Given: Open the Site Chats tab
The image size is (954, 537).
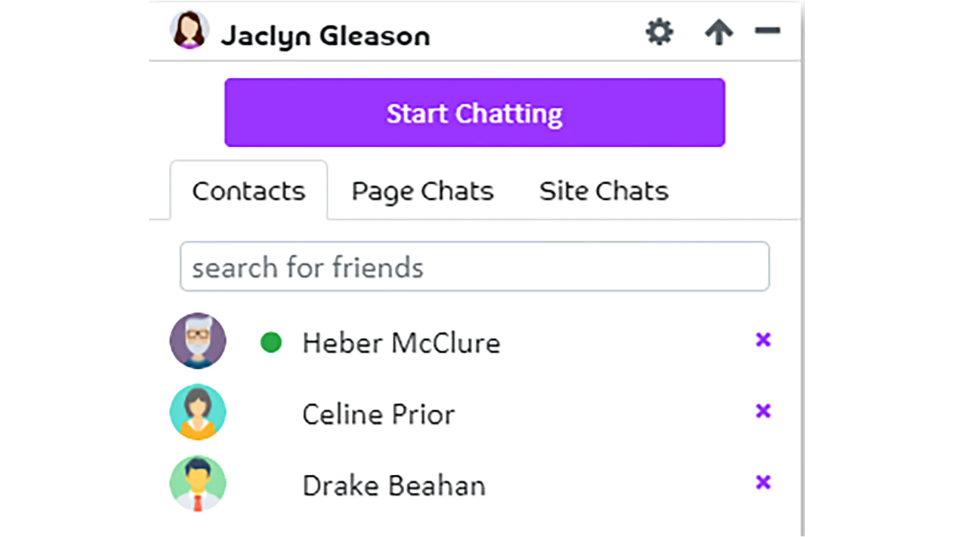Looking at the screenshot, I should (x=604, y=191).
